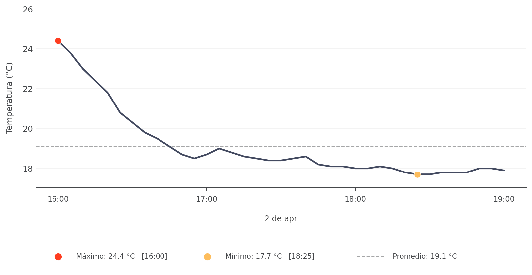Click the 18 y-axis tick label

[x=28, y=169]
